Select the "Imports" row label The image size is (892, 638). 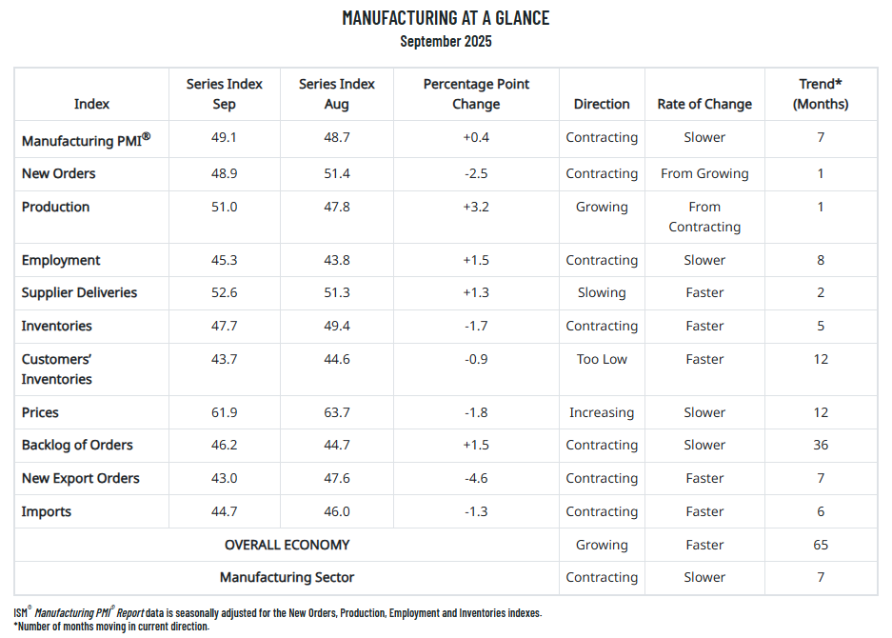tap(47, 511)
